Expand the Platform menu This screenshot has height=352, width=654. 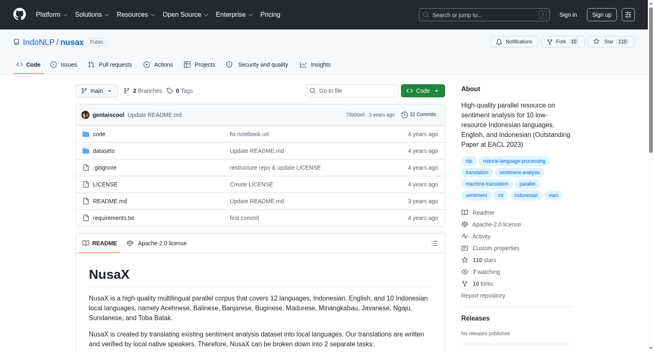coord(52,15)
